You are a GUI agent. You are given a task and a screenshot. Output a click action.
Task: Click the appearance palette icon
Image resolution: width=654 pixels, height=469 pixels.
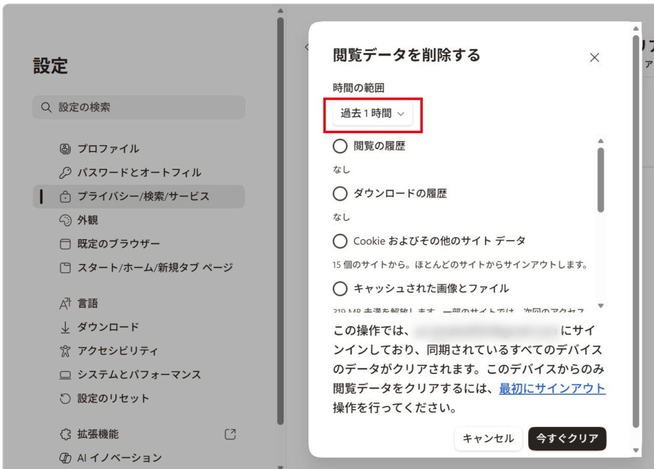click(65, 220)
